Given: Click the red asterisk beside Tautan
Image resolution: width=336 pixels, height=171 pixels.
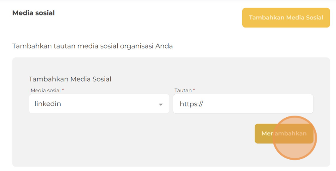Looking at the screenshot, I should 194,90.
